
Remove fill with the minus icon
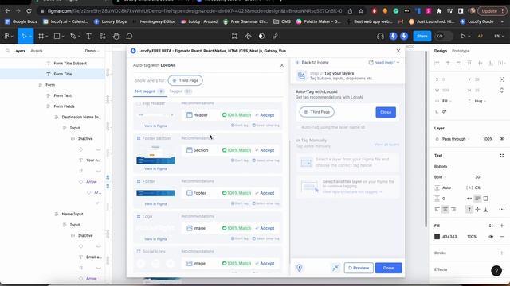pyautogui.click(x=502, y=237)
